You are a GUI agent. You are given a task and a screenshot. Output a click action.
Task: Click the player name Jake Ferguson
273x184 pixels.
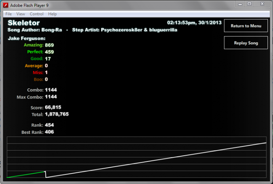pos(27,39)
